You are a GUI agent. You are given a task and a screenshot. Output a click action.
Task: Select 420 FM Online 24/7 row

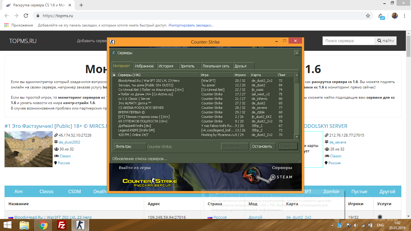point(202,135)
